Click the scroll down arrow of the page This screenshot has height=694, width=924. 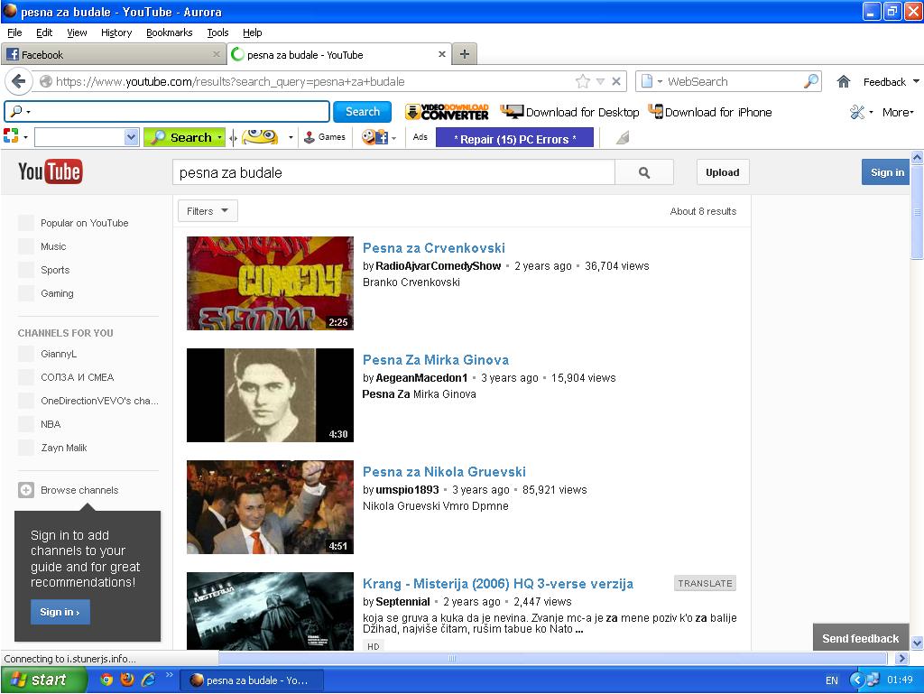pos(917,643)
